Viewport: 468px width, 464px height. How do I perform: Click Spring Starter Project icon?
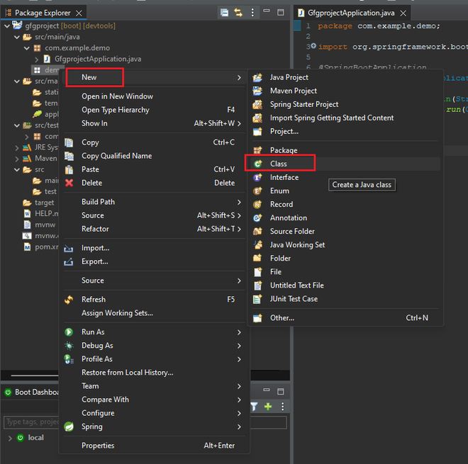257,105
